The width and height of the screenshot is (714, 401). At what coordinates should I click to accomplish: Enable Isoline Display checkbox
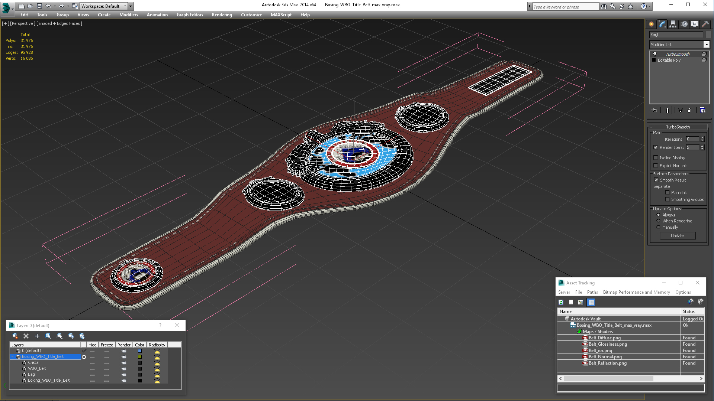(656, 158)
